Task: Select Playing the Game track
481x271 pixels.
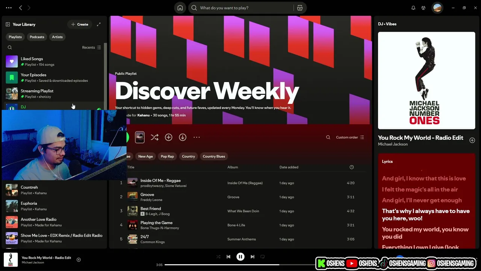Action: [x=240, y=225]
